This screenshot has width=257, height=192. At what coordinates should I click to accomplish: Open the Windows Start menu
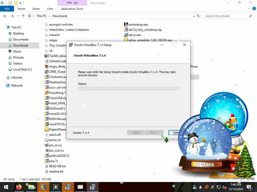6,187
